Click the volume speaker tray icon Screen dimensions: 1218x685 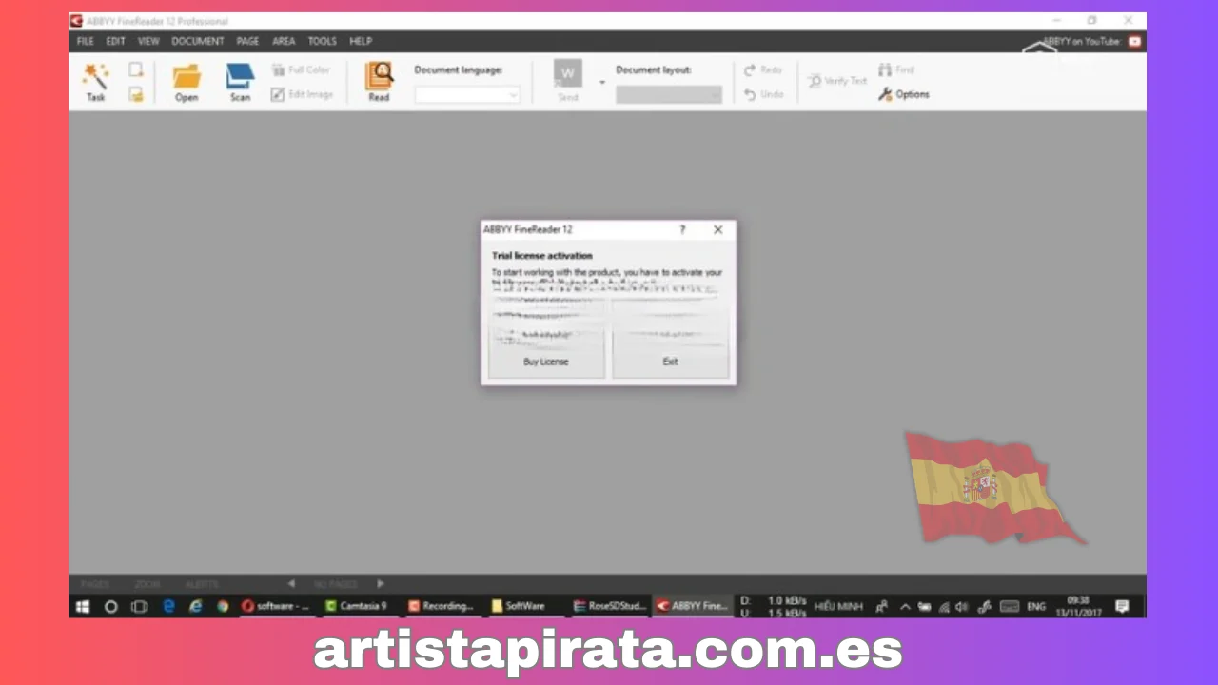pyautogui.click(x=962, y=606)
